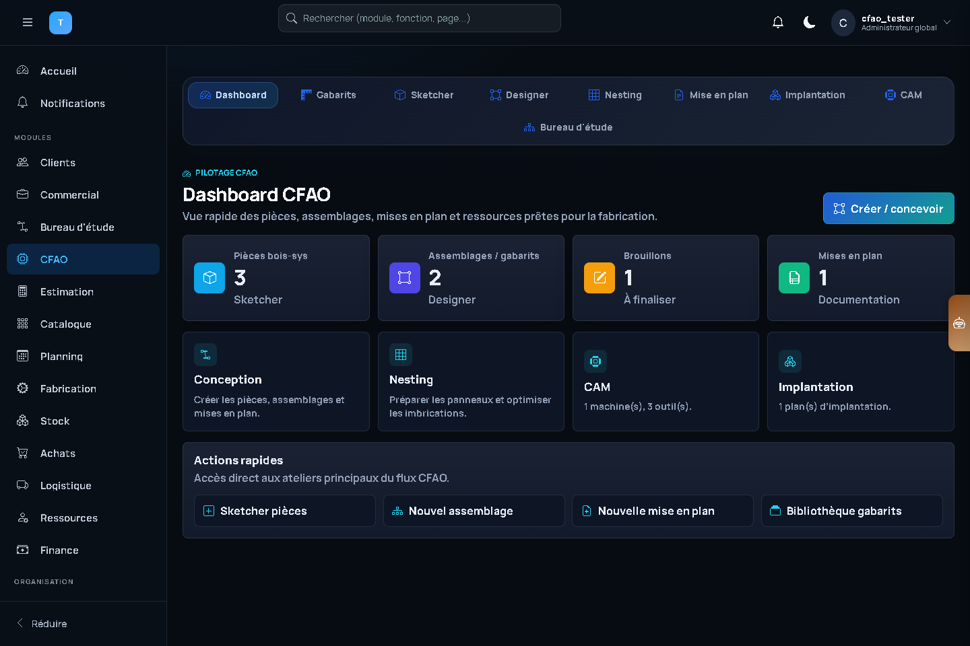Viewport: 970px width, 646px height.
Task: Switch to the CAM tab
Action: coord(903,95)
